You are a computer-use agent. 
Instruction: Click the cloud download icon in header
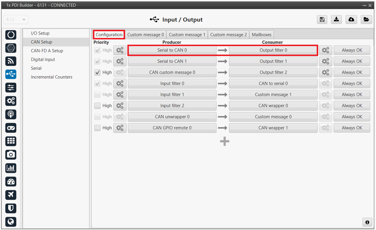tap(351, 20)
